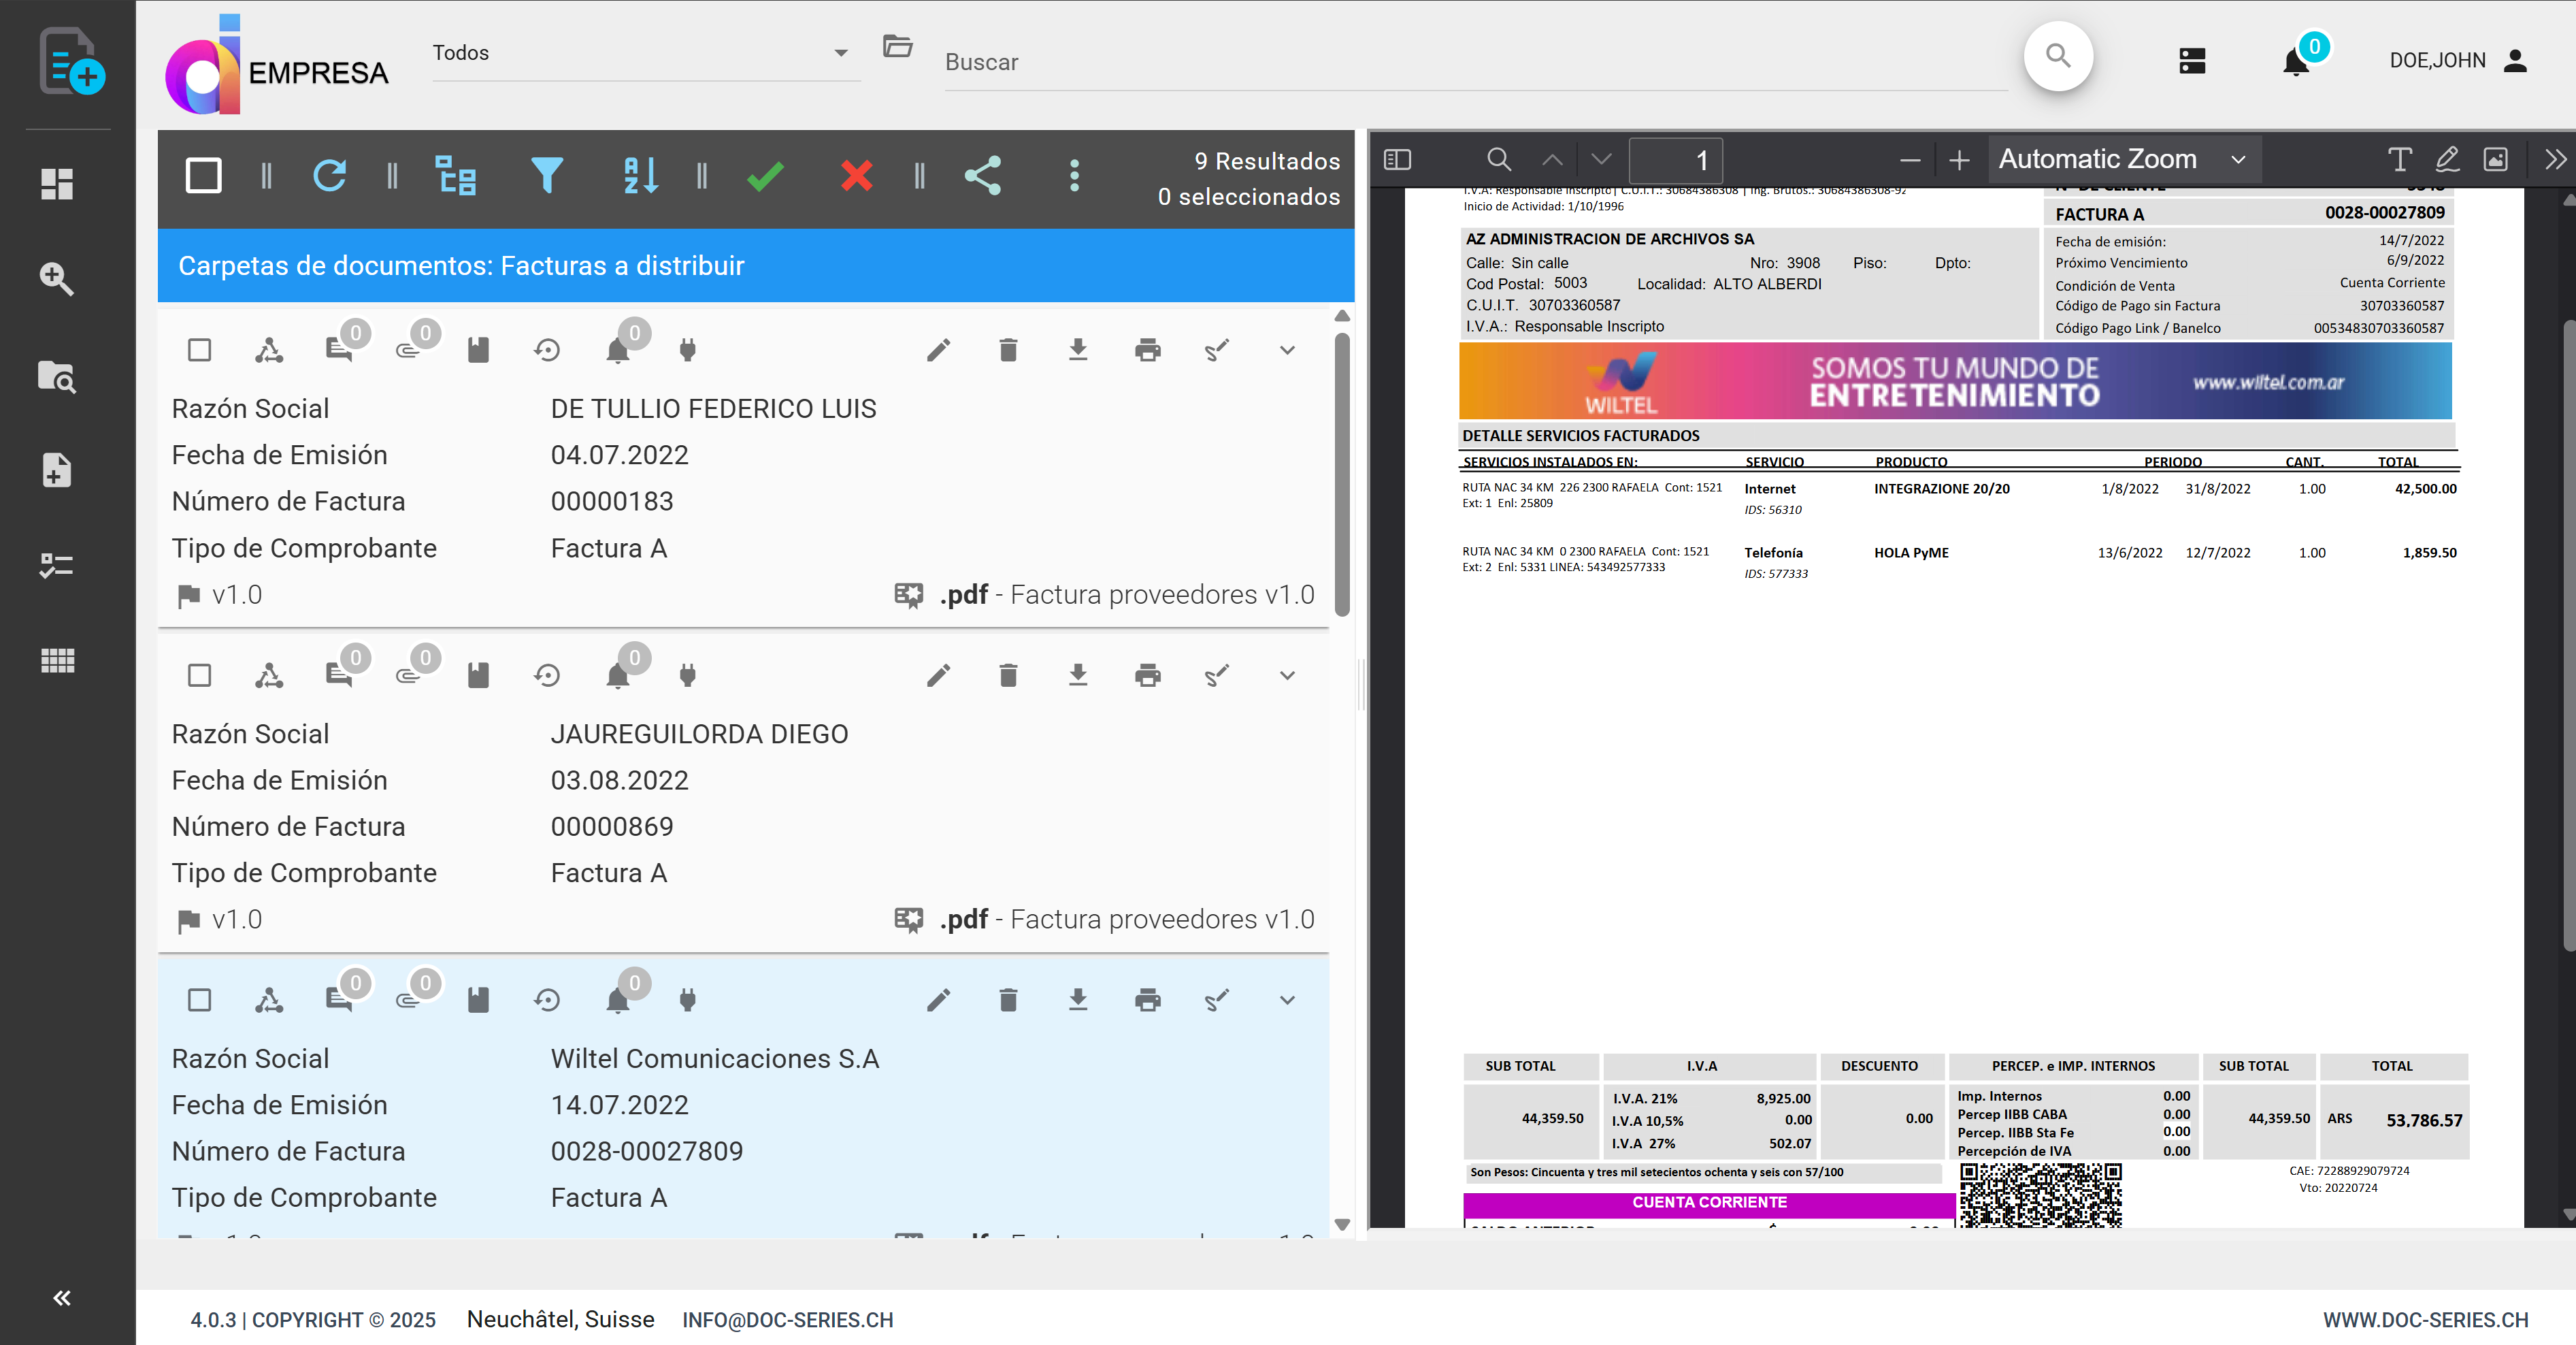Select the PDF add image tool
The height and width of the screenshot is (1345, 2576).
tap(2496, 159)
